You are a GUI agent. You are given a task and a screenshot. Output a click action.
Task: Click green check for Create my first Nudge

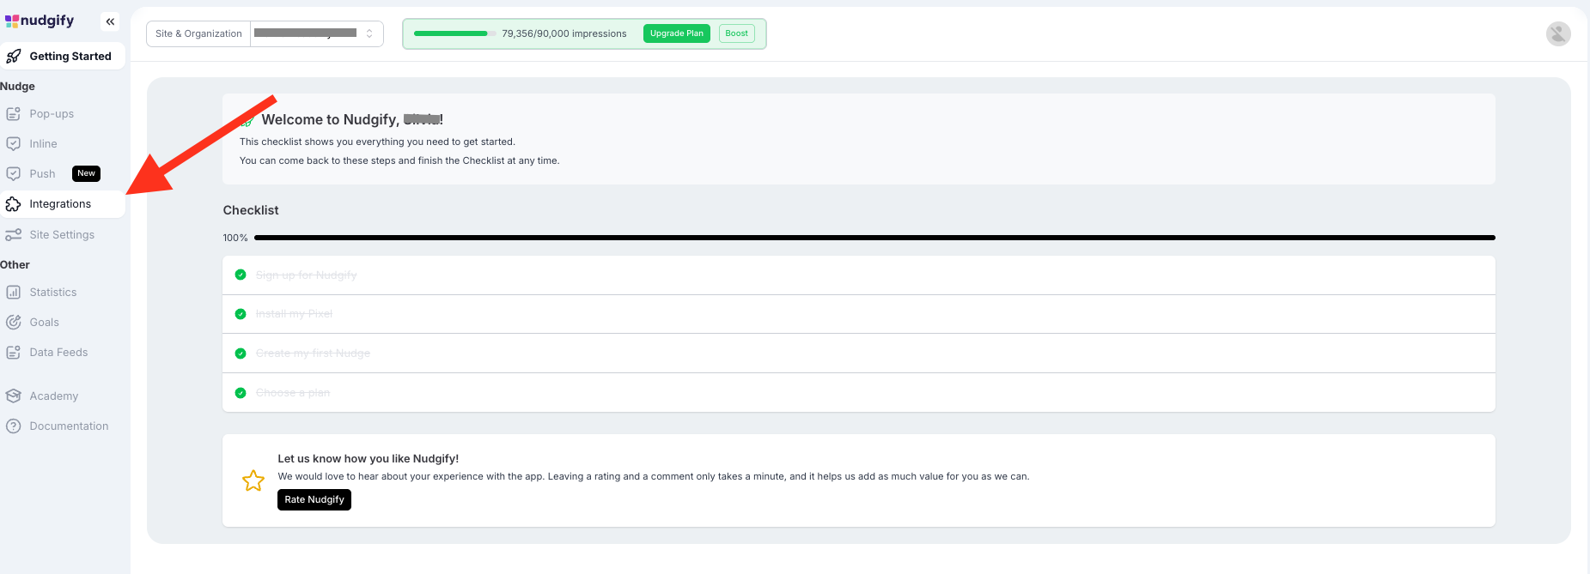click(x=241, y=353)
